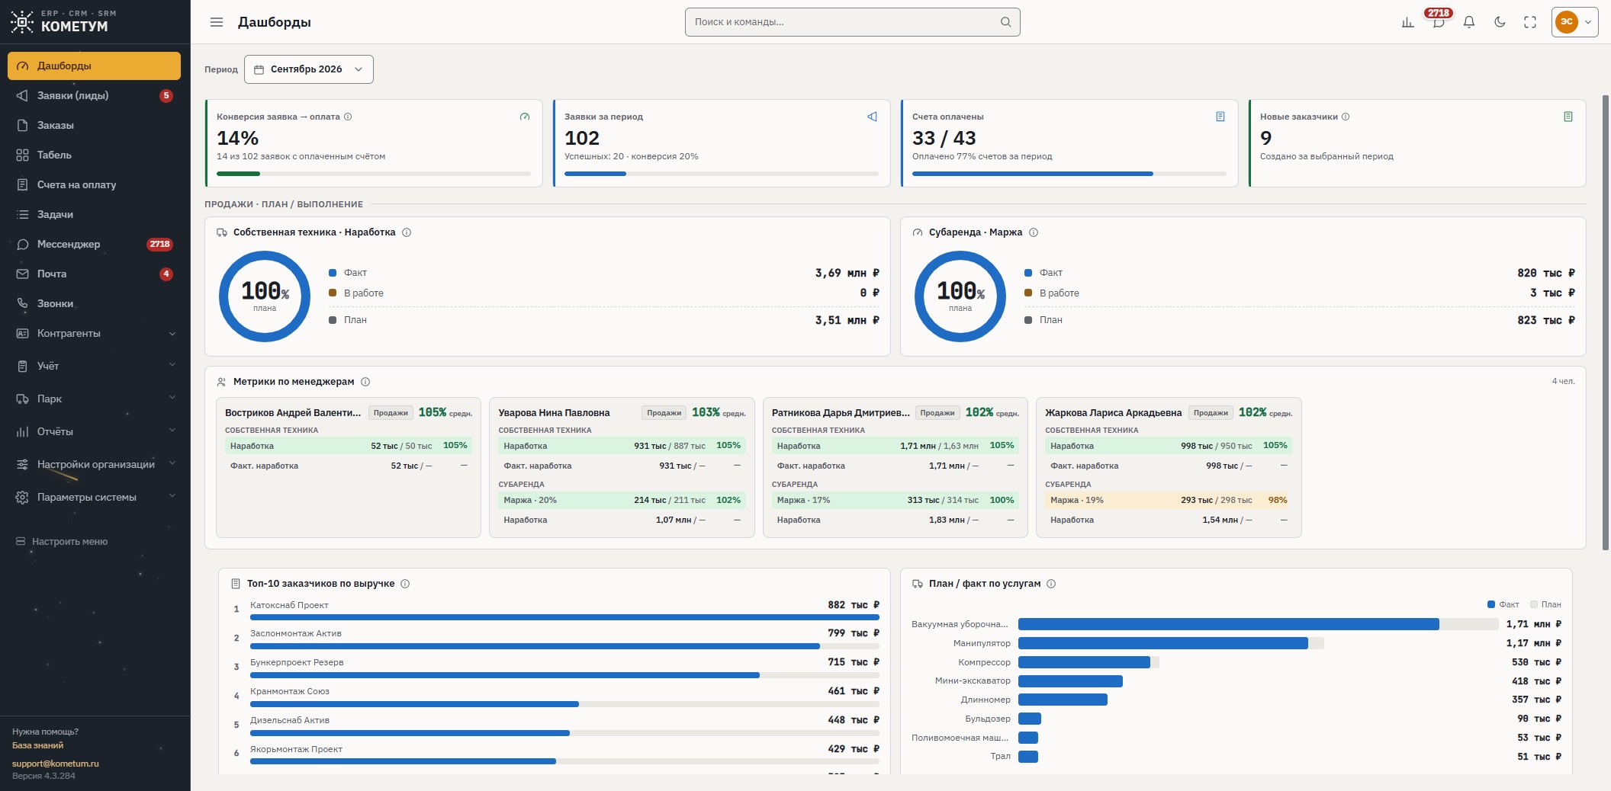The width and height of the screenshot is (1611, 791).
Task: Open Заказы menu item
Action: [x=95, y=125]
